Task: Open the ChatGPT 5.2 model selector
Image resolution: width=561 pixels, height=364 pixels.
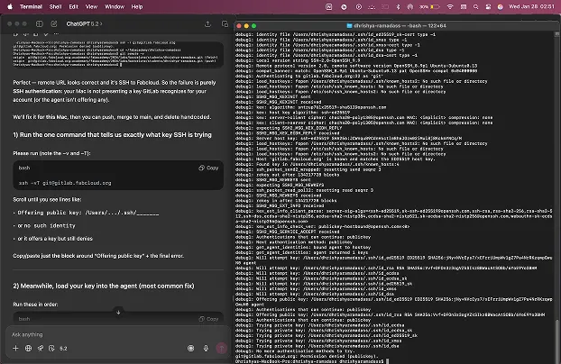Action: click(x=84, y=24)
